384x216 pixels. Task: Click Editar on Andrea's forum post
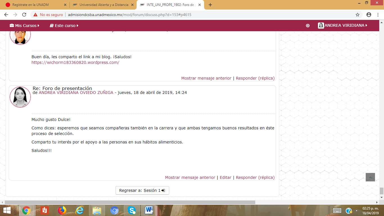(x=225, y=177)
